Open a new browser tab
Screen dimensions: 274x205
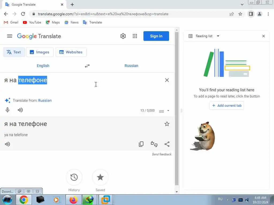(x=72, y=5)
